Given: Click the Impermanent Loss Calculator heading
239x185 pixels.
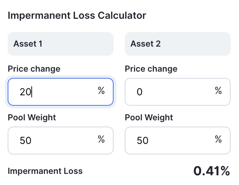Looking at the screenshot, I should pos(77,16).
